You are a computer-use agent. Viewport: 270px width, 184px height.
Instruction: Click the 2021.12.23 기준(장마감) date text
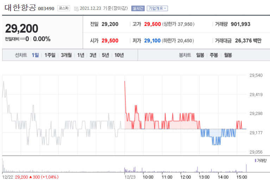(104, 8)
